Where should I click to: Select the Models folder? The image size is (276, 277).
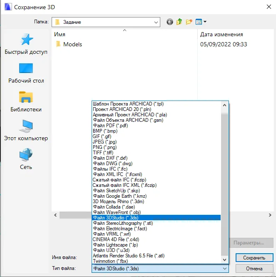[69, 44]
